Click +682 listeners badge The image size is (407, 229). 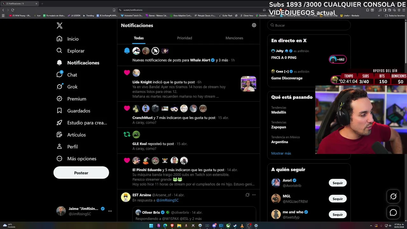(338, 59)
